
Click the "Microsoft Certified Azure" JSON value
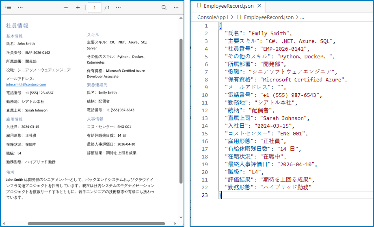point(302,80)
